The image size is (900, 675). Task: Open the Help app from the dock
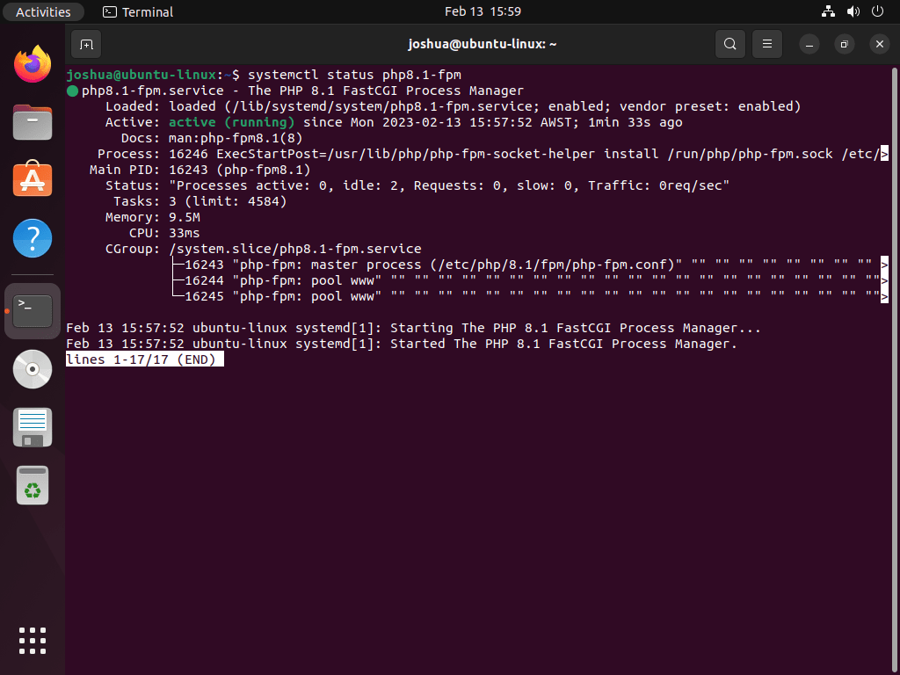(32, 238)
